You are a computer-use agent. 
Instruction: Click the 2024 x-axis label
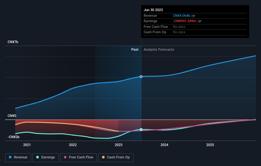click(x=164, y=145)
